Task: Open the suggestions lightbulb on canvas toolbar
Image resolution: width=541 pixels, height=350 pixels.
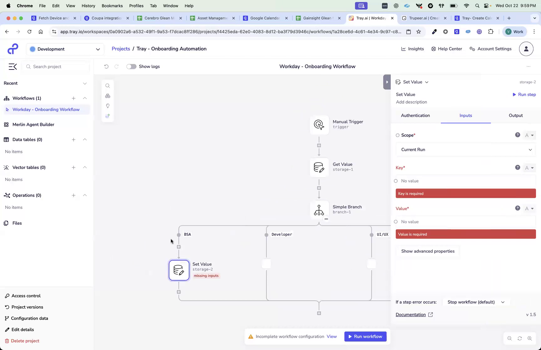Action: [x=108, y=106]
